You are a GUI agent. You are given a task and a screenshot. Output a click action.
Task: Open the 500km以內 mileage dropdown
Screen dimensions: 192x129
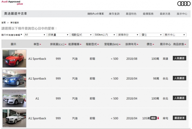coord(105,35)
